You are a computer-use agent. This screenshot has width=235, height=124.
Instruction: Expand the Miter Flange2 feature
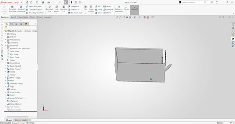pyautogui.click(x=6, y=78)
